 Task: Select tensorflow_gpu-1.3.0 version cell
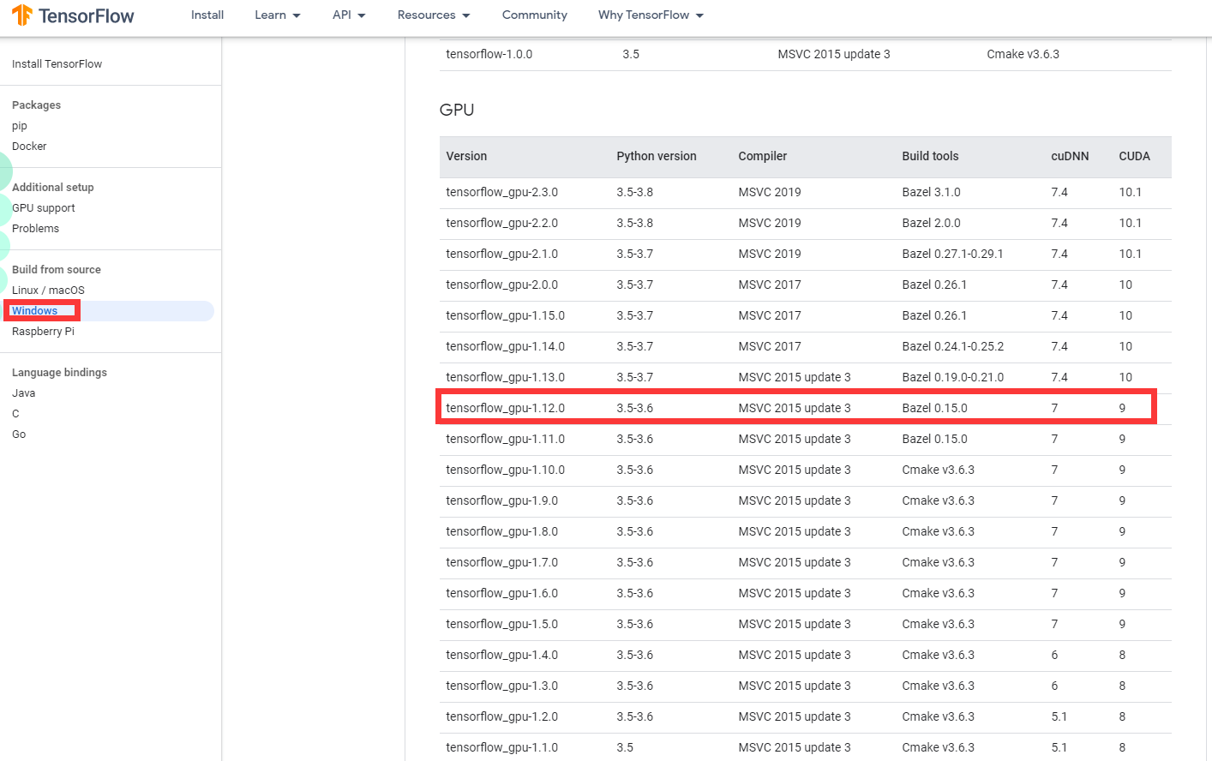pos(502,686)
